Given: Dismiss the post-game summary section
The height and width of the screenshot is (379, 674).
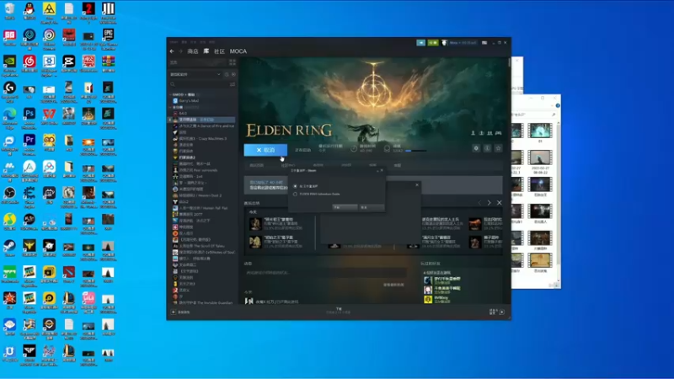Looking at the screenshot, I should 499,202.
